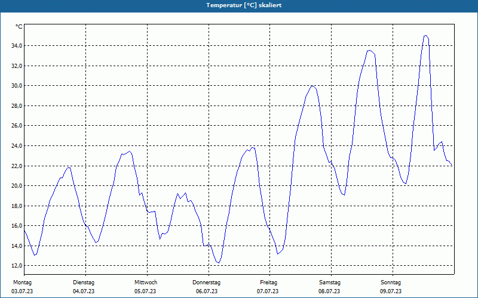
Task: Select the 22,0 y-axis value
Action: (x=17, y=166)
